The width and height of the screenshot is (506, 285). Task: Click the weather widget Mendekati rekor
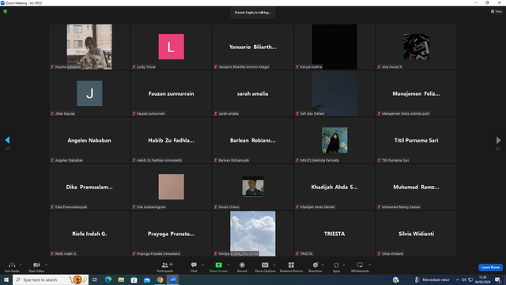tap(432, 279)
